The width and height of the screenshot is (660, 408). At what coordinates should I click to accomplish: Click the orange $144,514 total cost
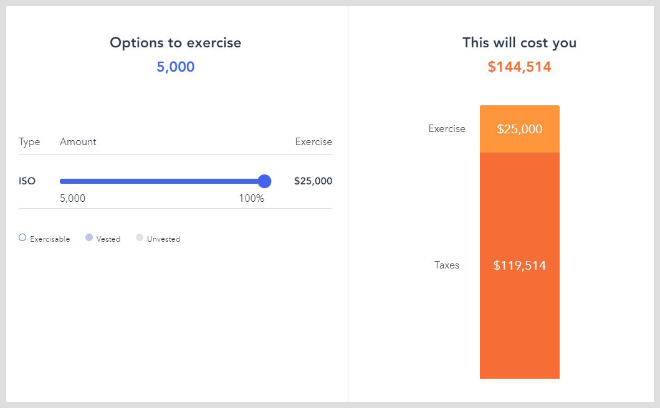(519, 66)
